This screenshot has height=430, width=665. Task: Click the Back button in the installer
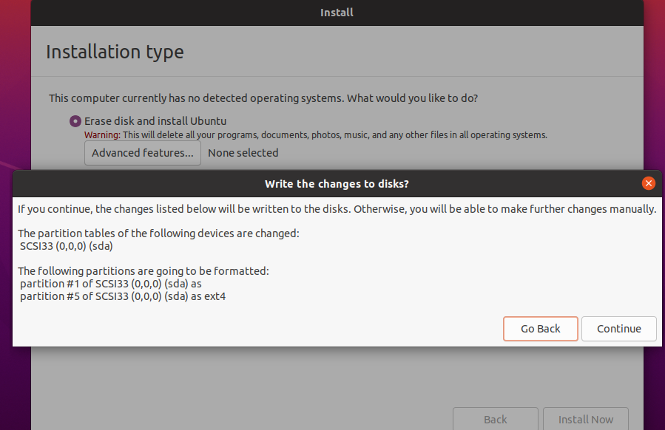click(x=496, y=420)
